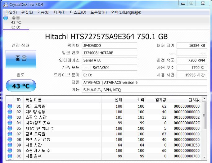Minimize the CrystalDiskInfo window

coord(183,3)
